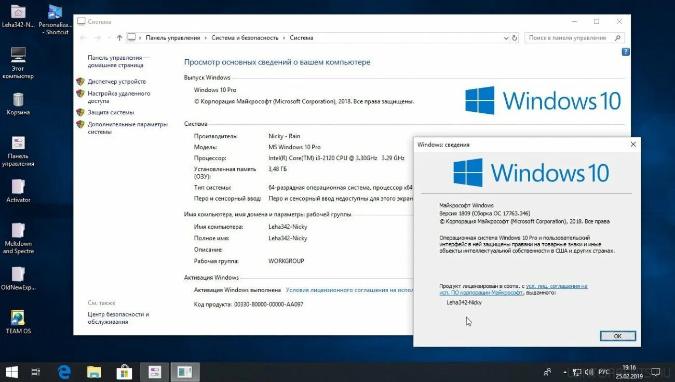The image size is (675, 382).
Task: Open Task View on the taskbar
Action: pyautogui.click(x=36, y=372)
